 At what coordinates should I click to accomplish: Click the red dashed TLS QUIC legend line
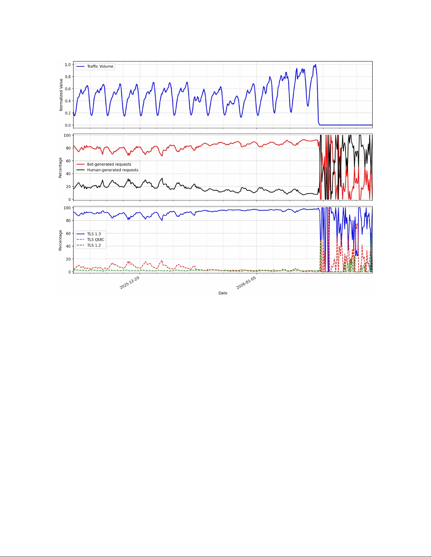click(x=81, y=240)
